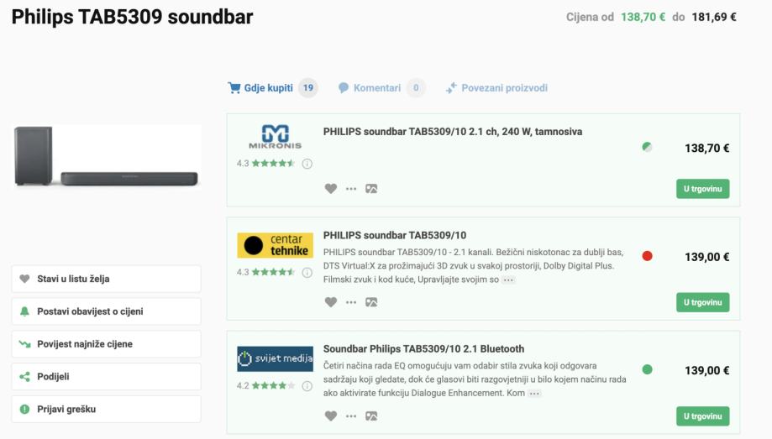772x439 pixels.
Task: Expand truncated Centar tehnike description ellipsis
Action: coord(508,280)
